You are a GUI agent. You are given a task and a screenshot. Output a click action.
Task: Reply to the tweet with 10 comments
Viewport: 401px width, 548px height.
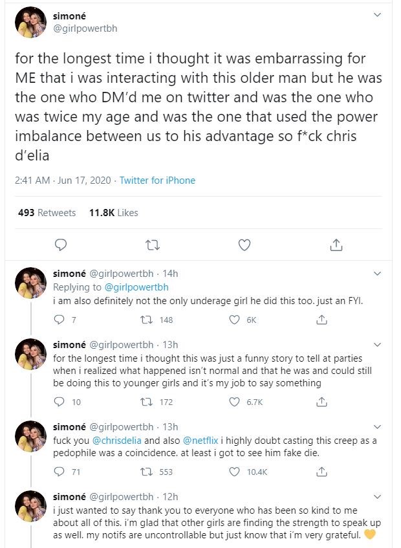61,402
